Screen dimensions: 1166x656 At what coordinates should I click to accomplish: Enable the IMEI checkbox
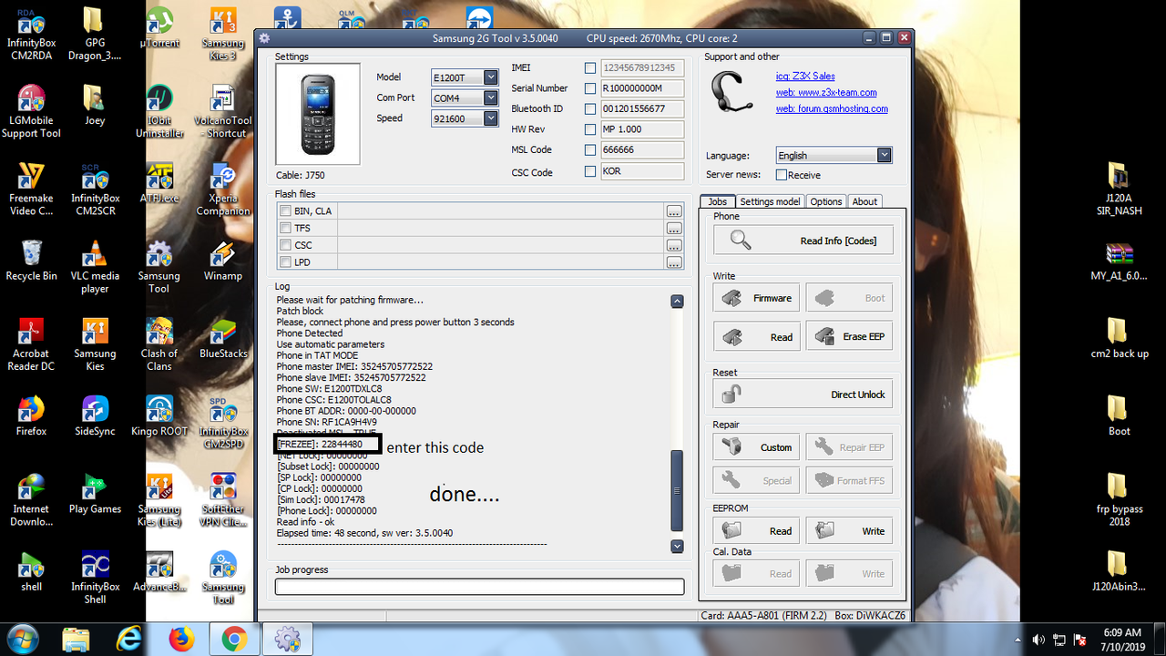(590, 68)
